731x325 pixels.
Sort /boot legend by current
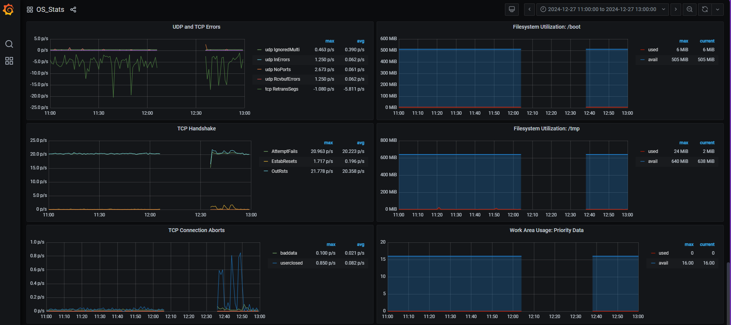click(707, 41)
